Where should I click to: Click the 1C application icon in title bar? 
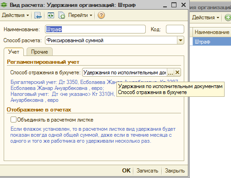[4, 5]
